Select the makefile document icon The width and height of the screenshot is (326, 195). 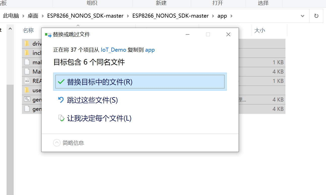[27, 62]
